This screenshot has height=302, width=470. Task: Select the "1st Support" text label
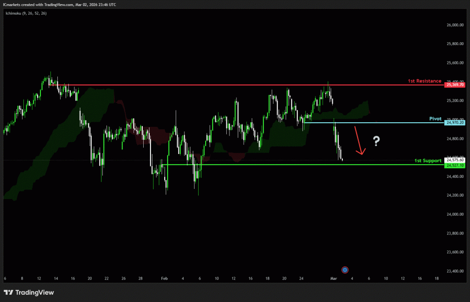428,160
